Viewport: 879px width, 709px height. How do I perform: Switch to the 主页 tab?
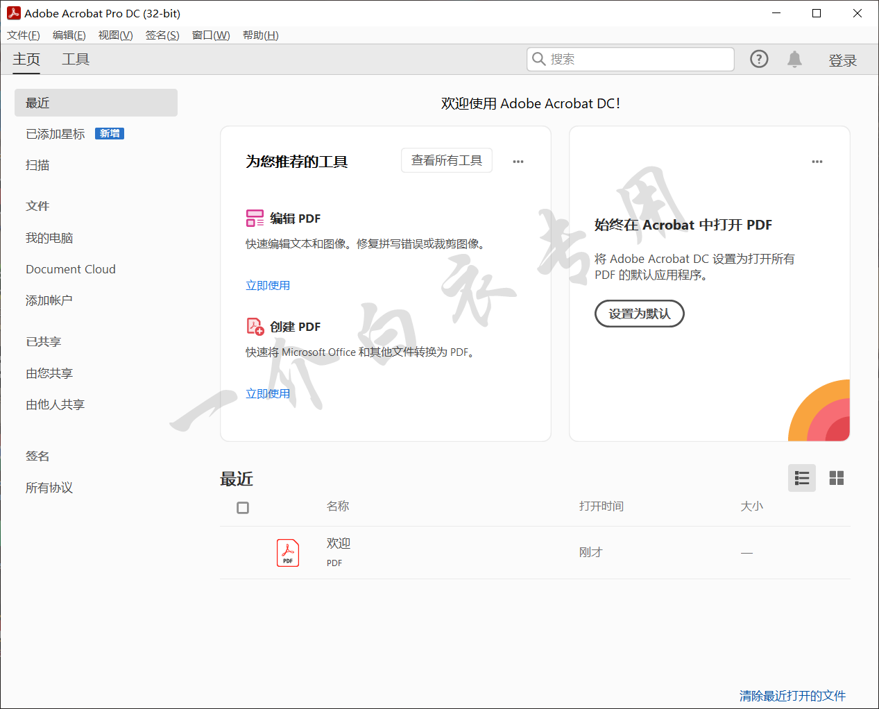pos(26,60)
